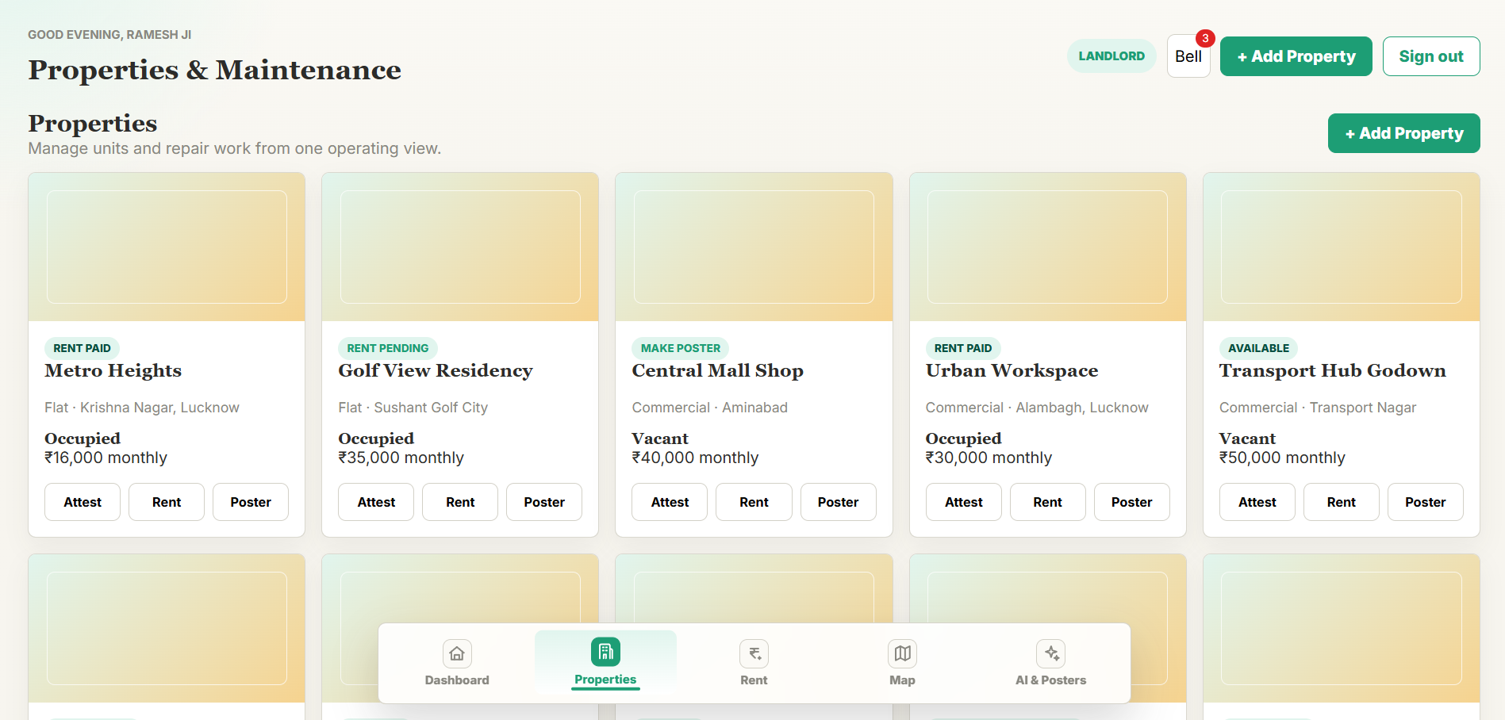Click "Commercial · Transport Nagar" address text

[x=1318, y=408]
